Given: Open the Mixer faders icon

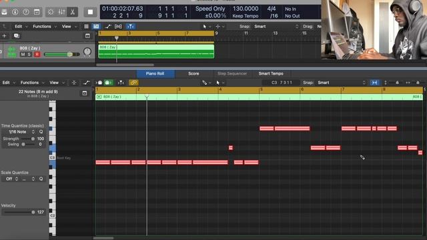Looking at the screenshot, I should tap(61, 12).
